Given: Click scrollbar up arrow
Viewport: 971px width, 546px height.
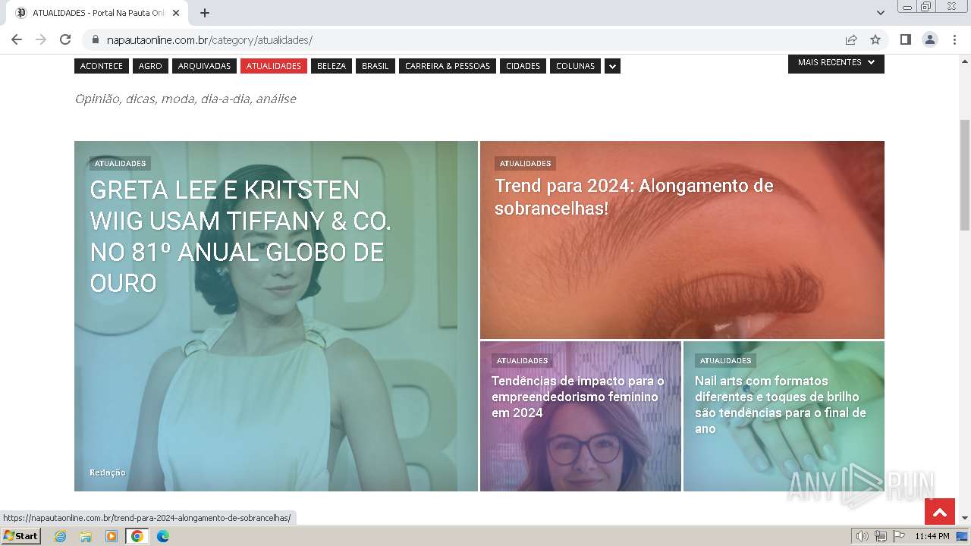Looking at the screenshot, I should click(965, 61).
